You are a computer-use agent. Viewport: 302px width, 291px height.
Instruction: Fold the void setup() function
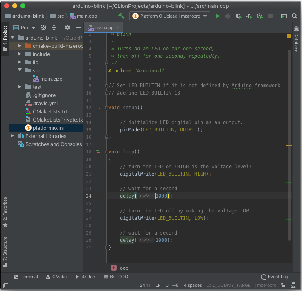pos(106,108)
